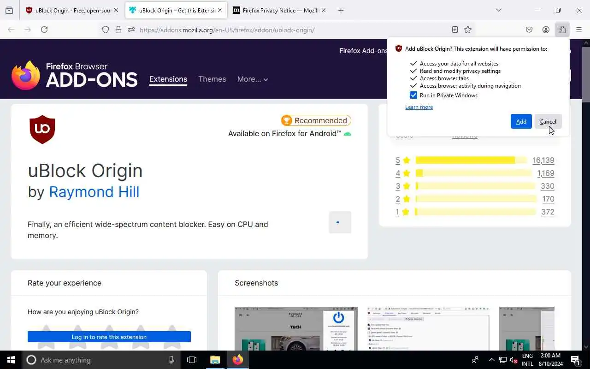
Task: Click the Forward navigation arrow
Action: pyautogui.click(x=28, y=30)
